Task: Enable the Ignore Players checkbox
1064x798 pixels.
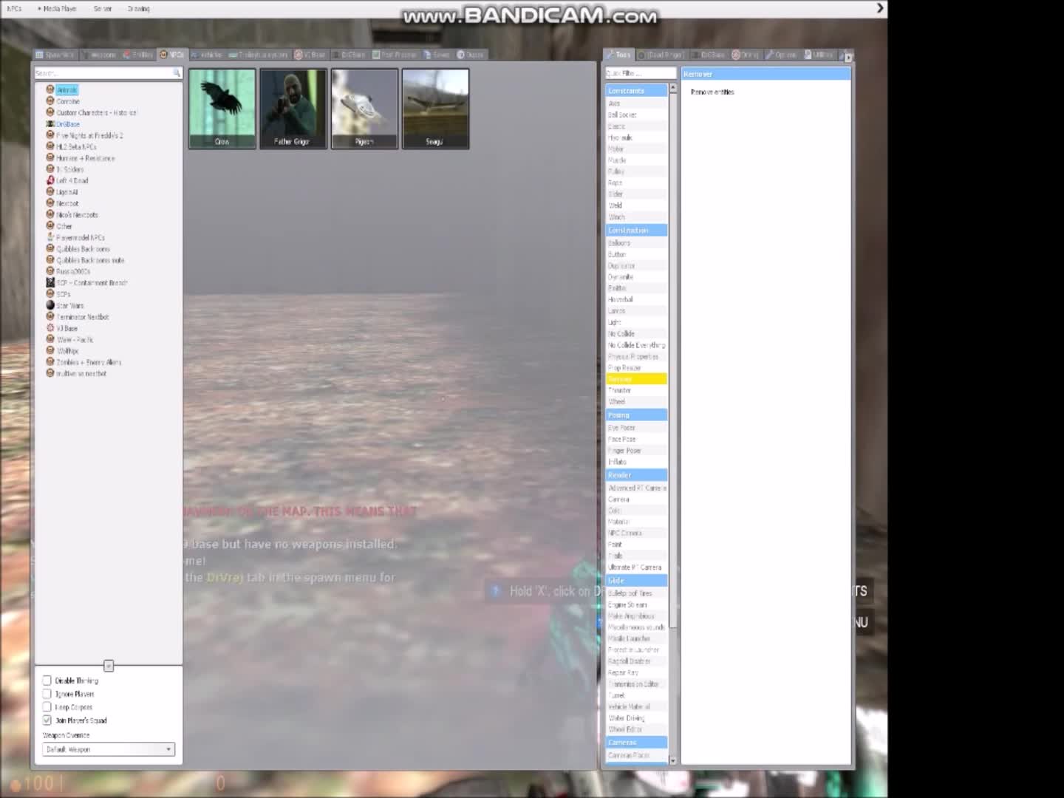Action: coord(47,694)
